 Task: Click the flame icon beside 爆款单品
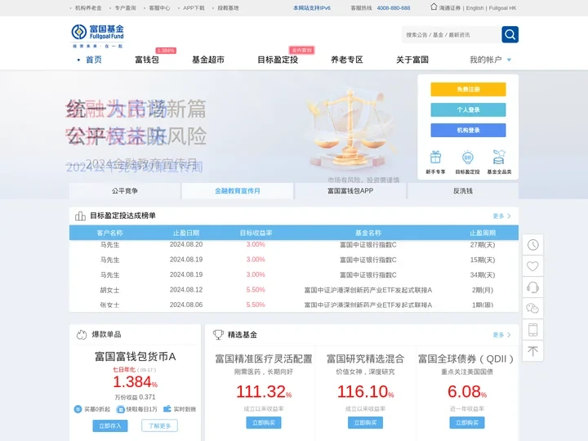(x=82, y=335)
